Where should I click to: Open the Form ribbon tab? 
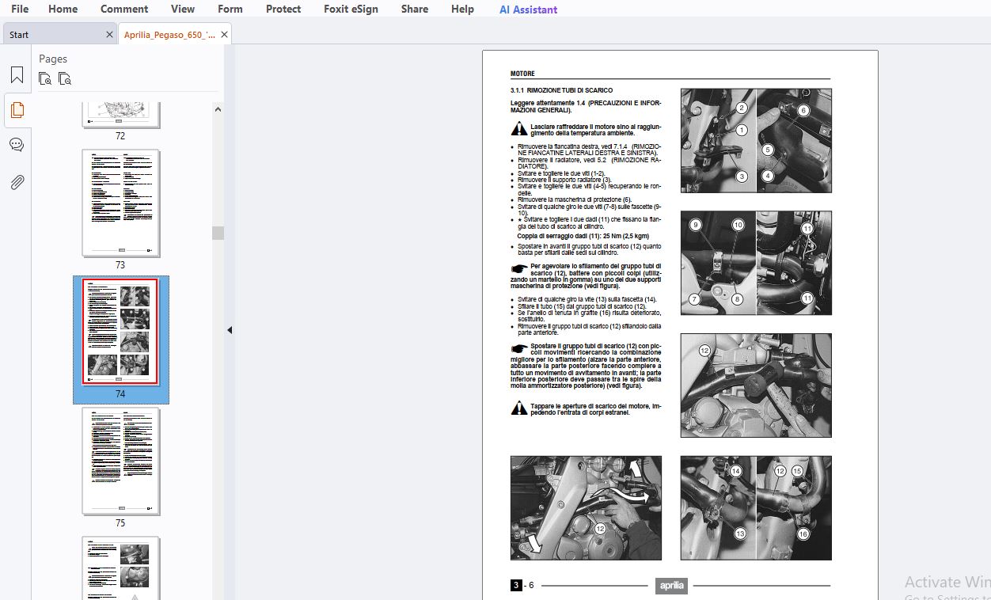tap(230, 9)
